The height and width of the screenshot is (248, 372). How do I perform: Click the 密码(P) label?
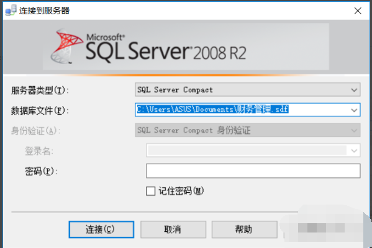(x=41, y=171)
